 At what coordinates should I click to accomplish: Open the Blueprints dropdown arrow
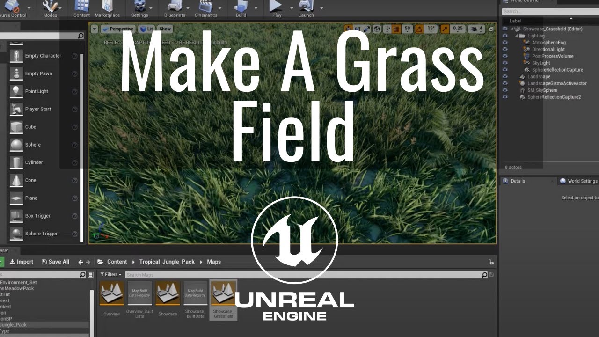188,8
